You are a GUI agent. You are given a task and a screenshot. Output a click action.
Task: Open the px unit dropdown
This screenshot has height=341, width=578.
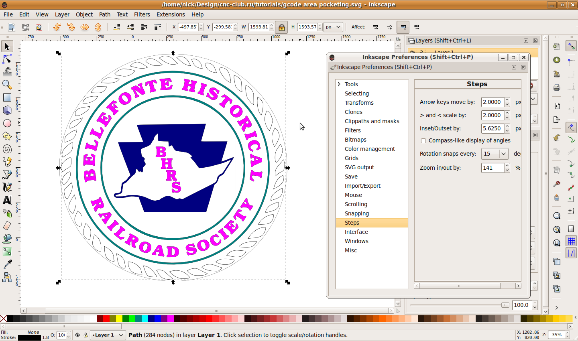coord(333,27)
